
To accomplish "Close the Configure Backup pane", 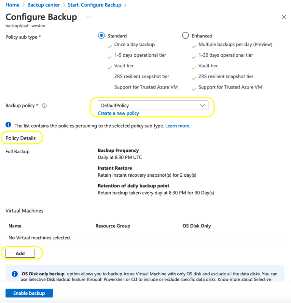I will 284,17.
